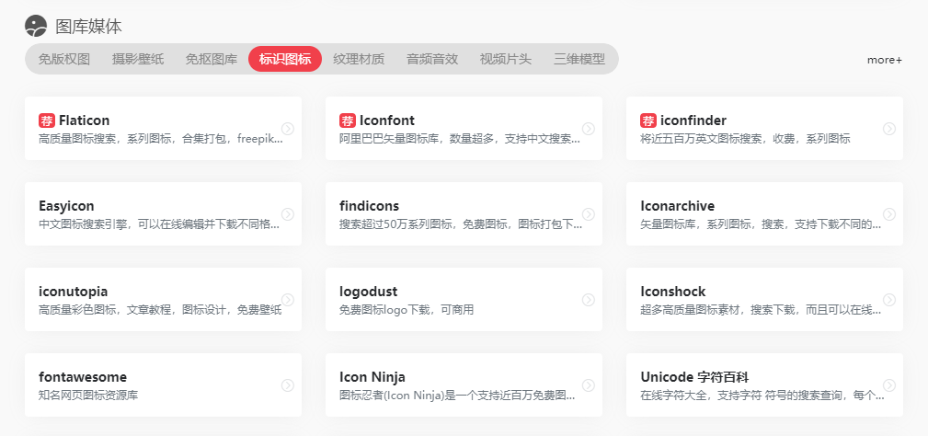
Task: Click the arrow icon on Icon Ninja card
Action: pos(589,385)
